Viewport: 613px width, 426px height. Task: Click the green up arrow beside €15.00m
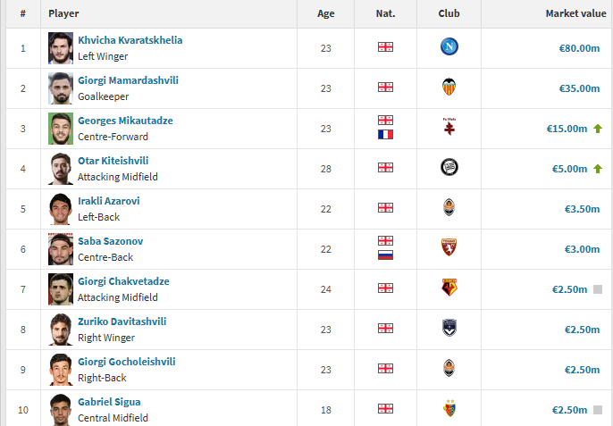coord(597,129)
